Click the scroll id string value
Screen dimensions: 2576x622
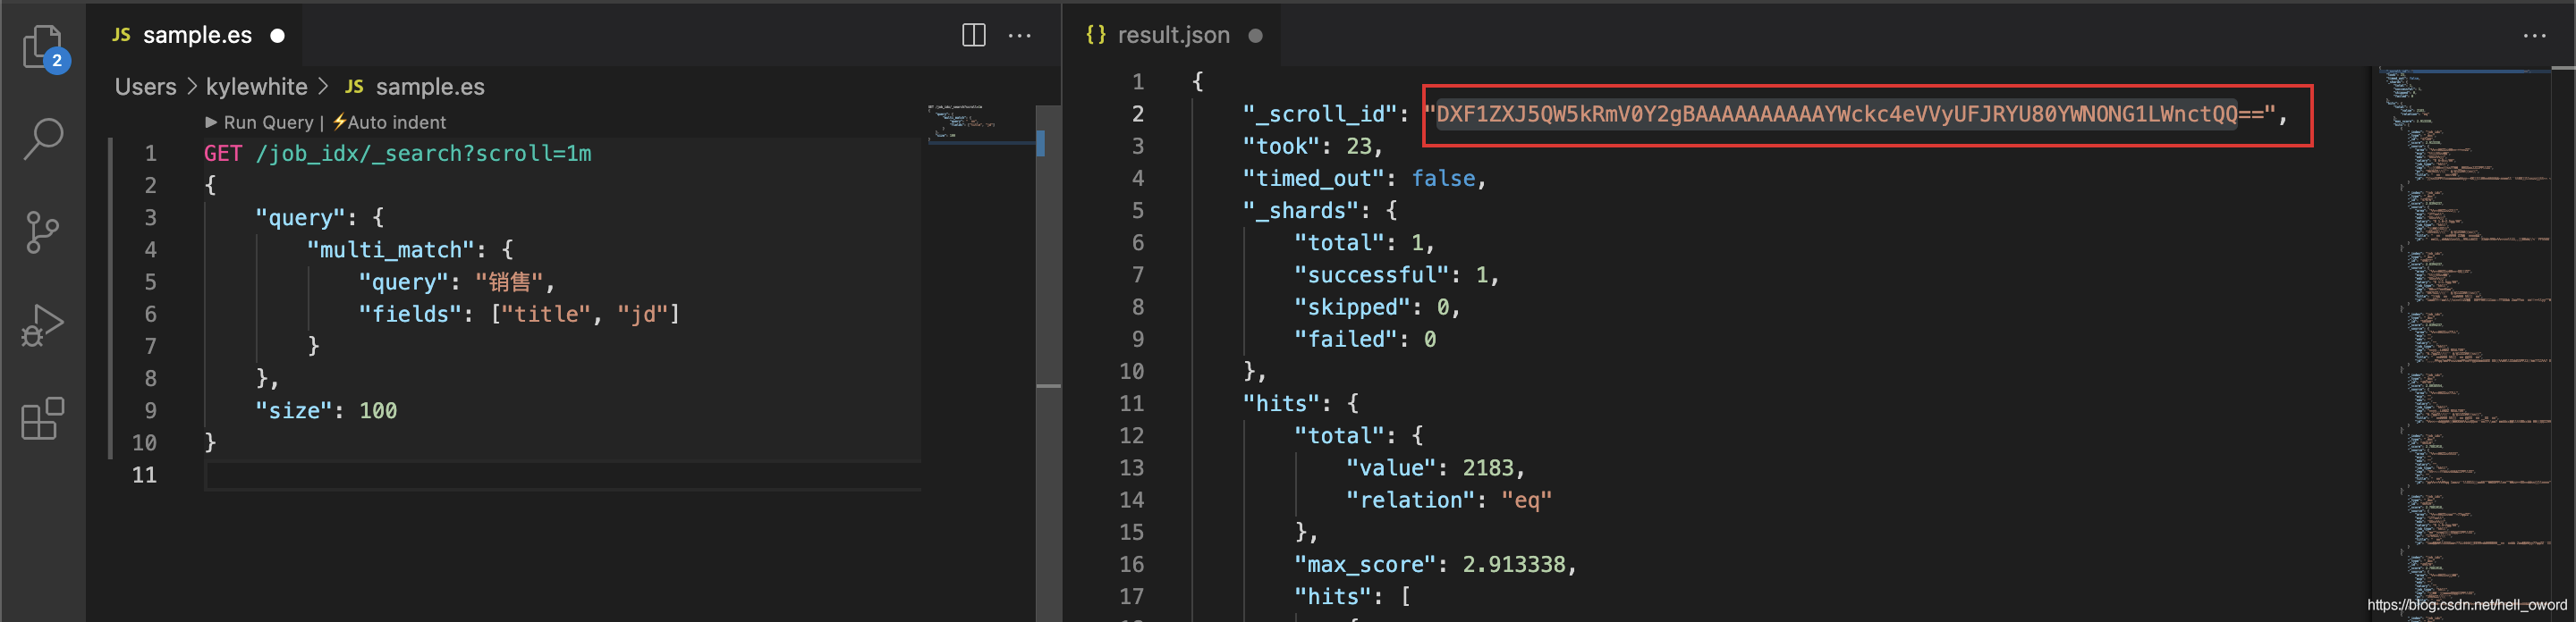[1849, 113]
